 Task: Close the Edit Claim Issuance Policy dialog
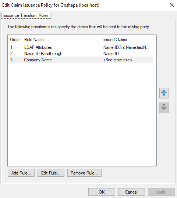coord(172,5)
